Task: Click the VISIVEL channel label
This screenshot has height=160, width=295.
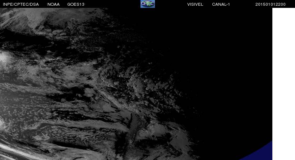Action: (195, 4)
